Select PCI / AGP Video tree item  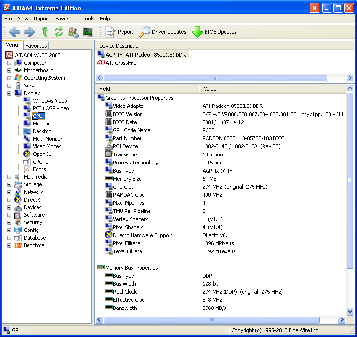tap(47, 108)
